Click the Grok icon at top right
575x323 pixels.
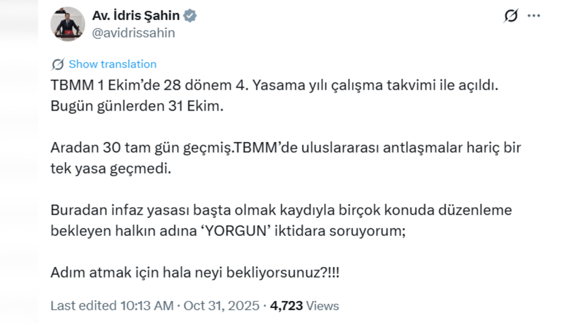511,16
